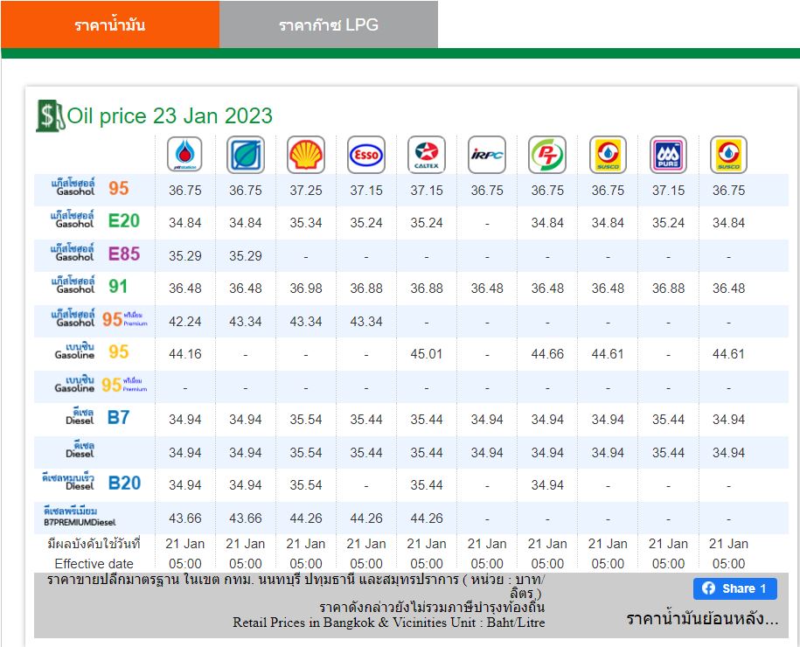Select the Gasoline 95 row label
Image resolution: width=800 pixels, height=647 pixels.
point(92,351)
